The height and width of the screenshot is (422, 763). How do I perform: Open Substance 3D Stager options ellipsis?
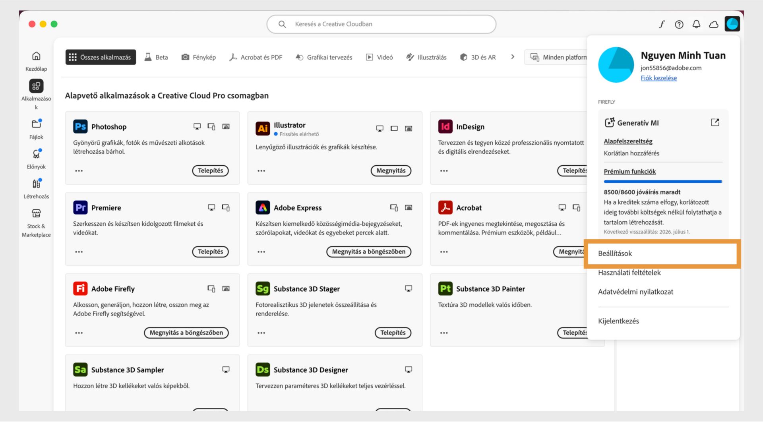pos(261,333)
